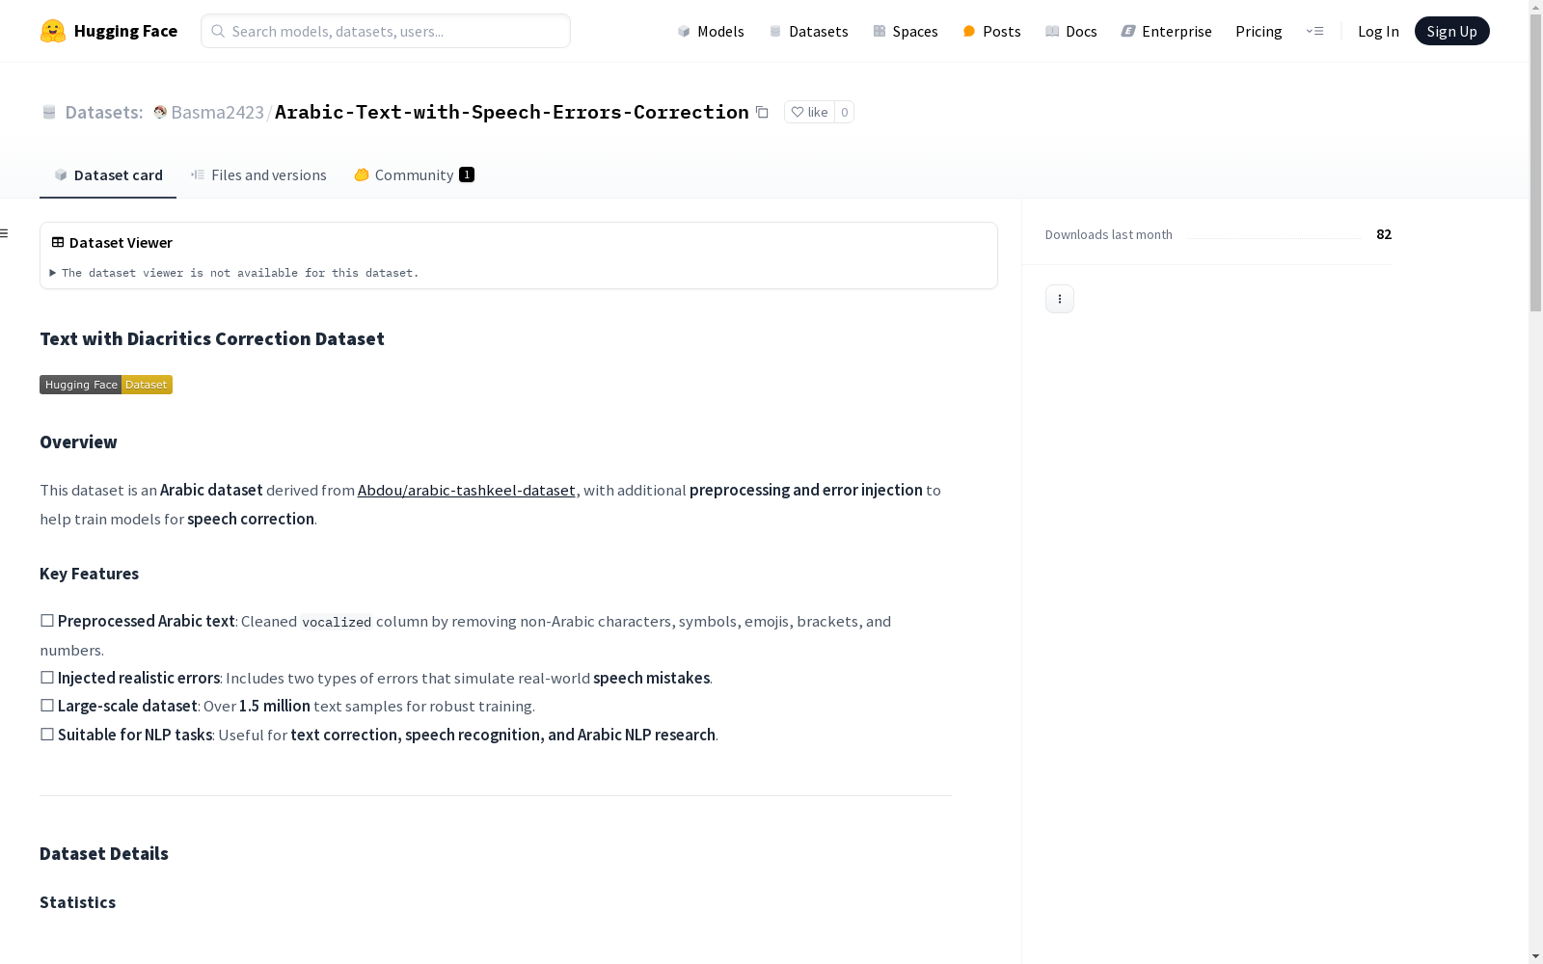Focus the search models, datasets, users field

(386, 31)
